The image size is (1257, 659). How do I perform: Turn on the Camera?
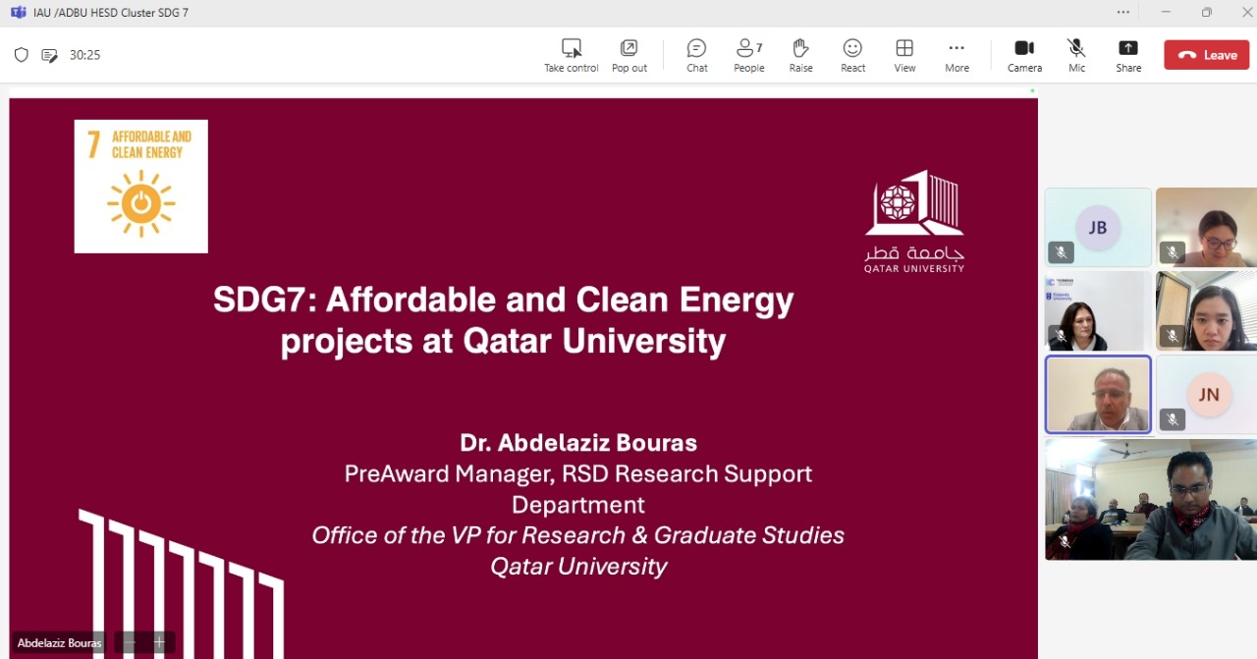(x=1024, y=55)
